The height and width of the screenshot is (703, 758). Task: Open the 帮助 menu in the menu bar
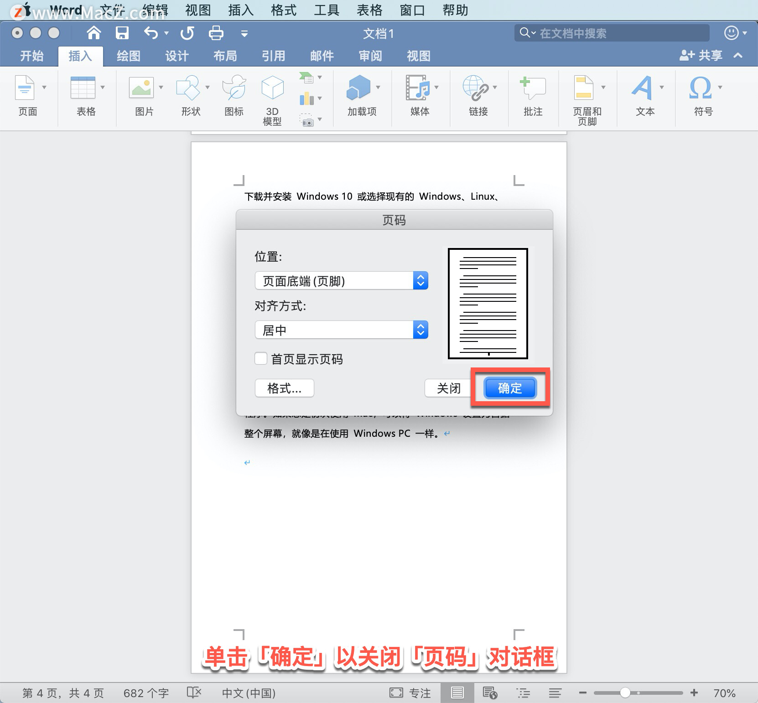(455, 10)
